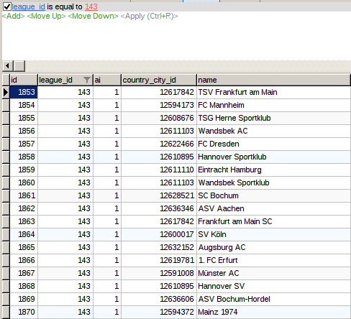Select cell FC Mannheim
Screen dimensions: 351x319
pos(273,105)
